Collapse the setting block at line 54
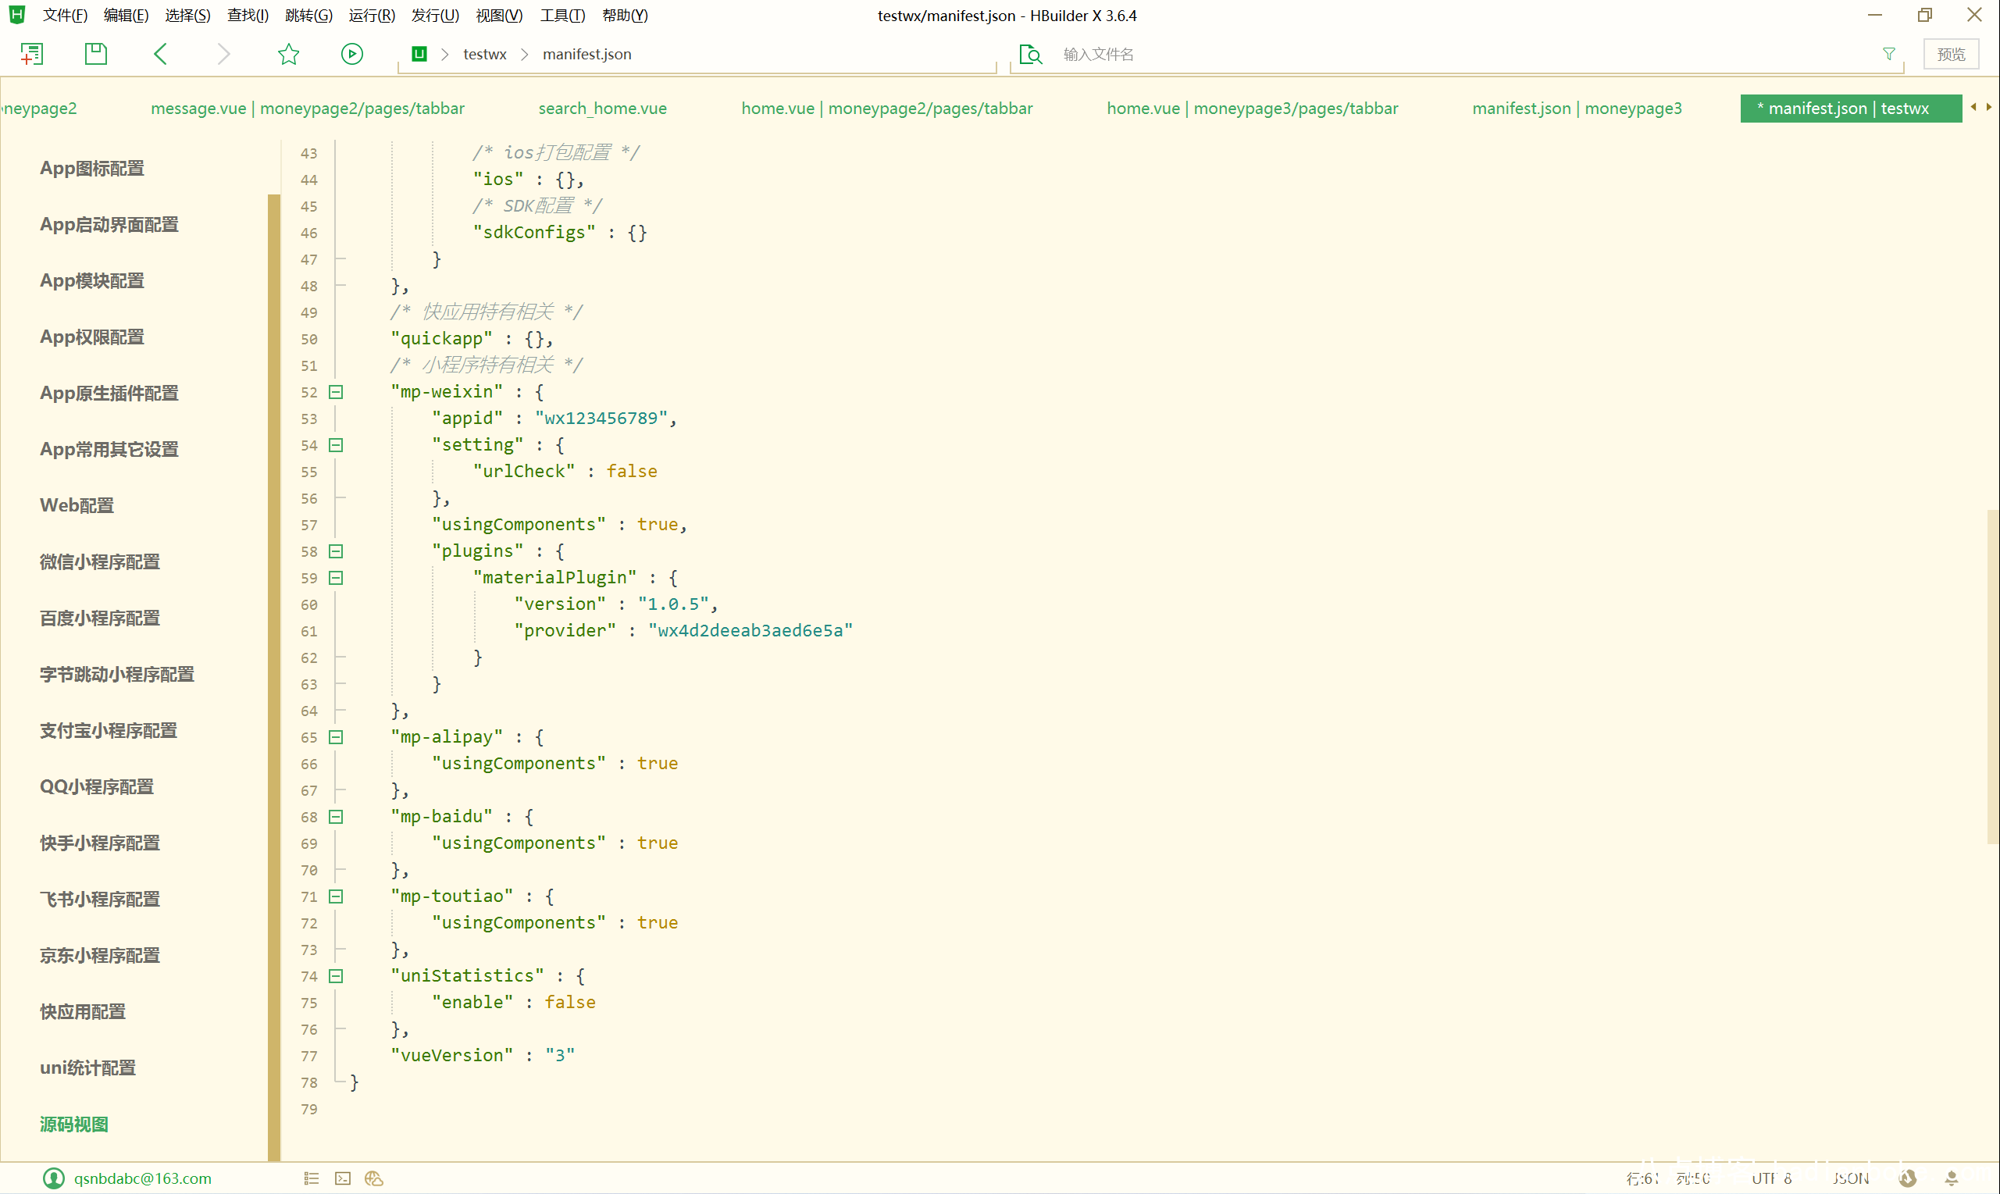Screen dimensions: 2000x1194 click(337, 445)
